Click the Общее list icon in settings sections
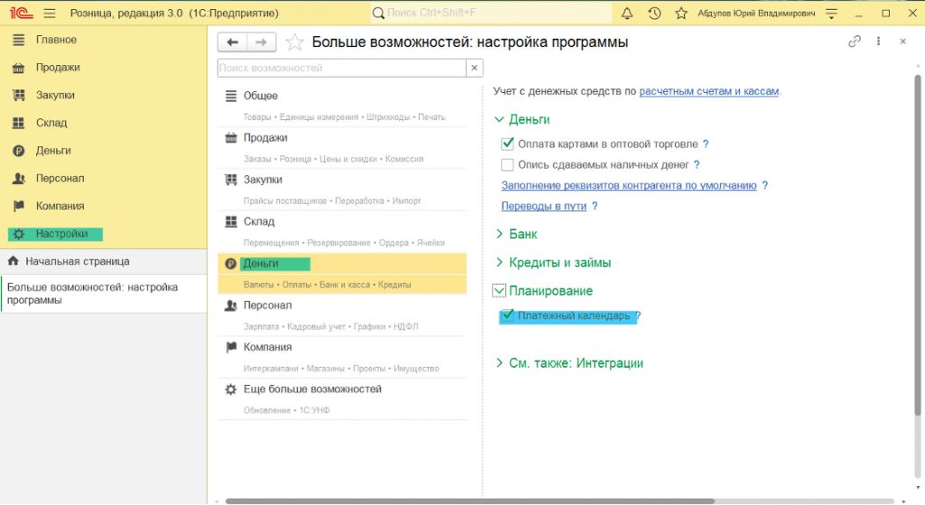This screenshot has width=925, height=505. (230, 96)
